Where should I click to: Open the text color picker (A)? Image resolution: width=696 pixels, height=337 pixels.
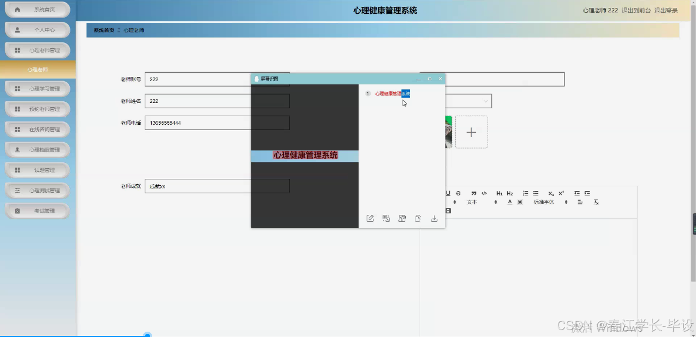pyautogui.click(x=510, y=202)
